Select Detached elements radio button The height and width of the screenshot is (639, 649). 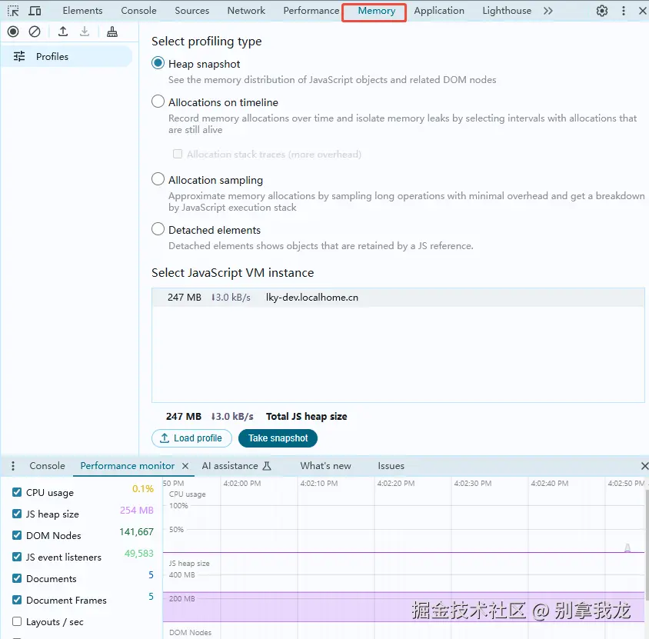pos(158,229)
